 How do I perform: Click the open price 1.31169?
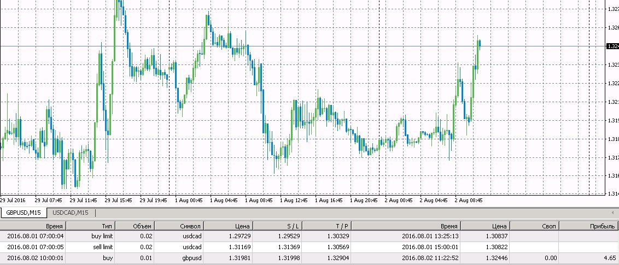pyautogui.click(x=239, y=248)
